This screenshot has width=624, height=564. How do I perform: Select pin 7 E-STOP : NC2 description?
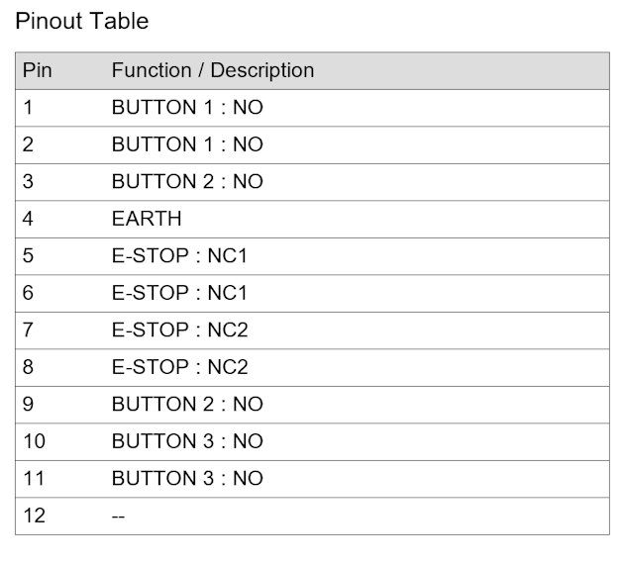[x=180, y=329]
